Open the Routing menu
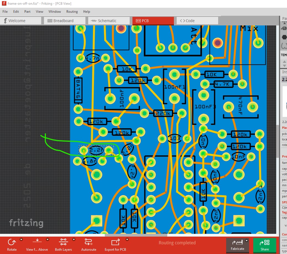 coord(72,12)
